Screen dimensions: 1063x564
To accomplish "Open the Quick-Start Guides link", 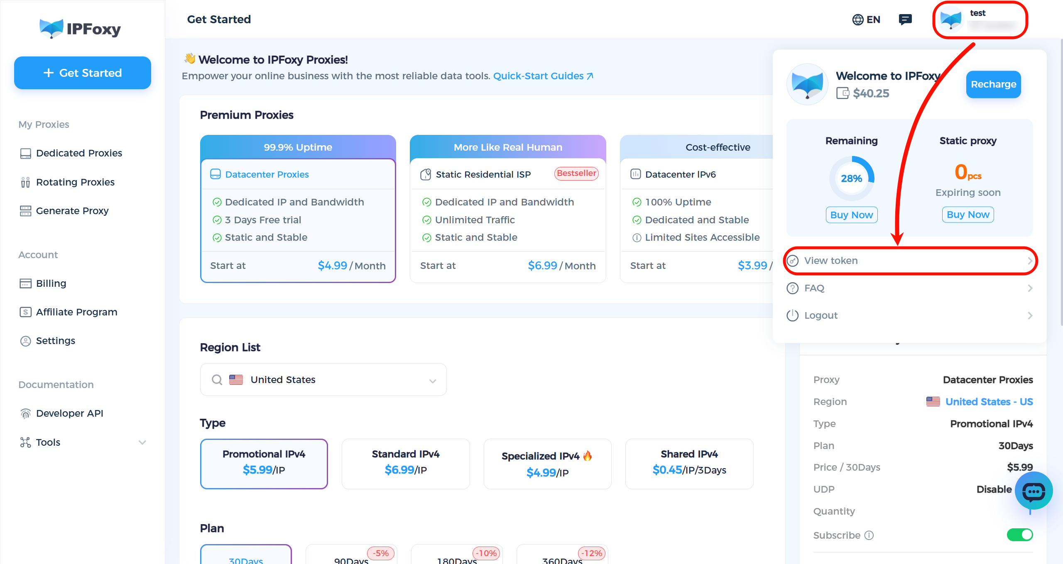I will tap(543, 76).
